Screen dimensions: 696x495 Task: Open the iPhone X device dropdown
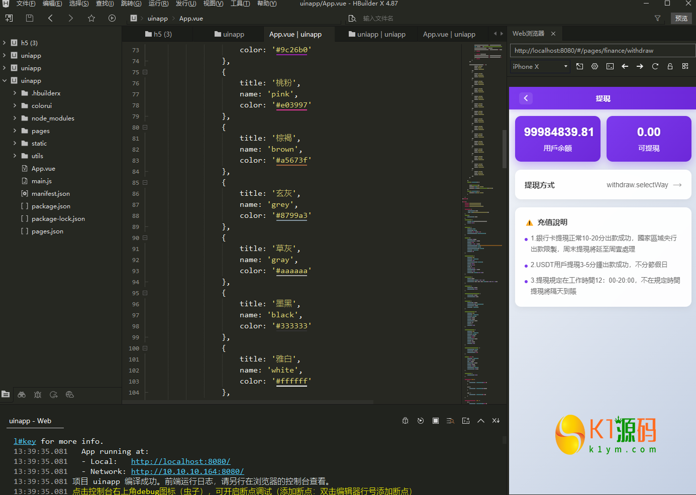point(540,66)
